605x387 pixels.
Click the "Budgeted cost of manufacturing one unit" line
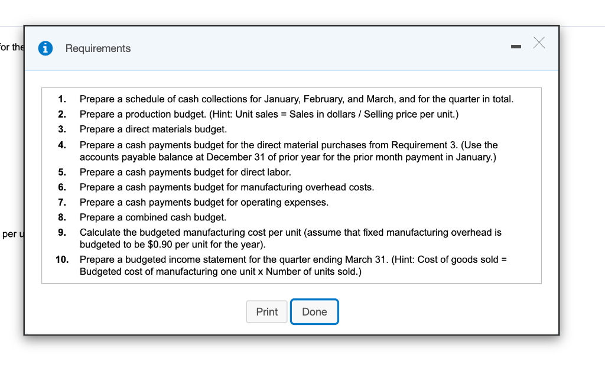[220, 272]
